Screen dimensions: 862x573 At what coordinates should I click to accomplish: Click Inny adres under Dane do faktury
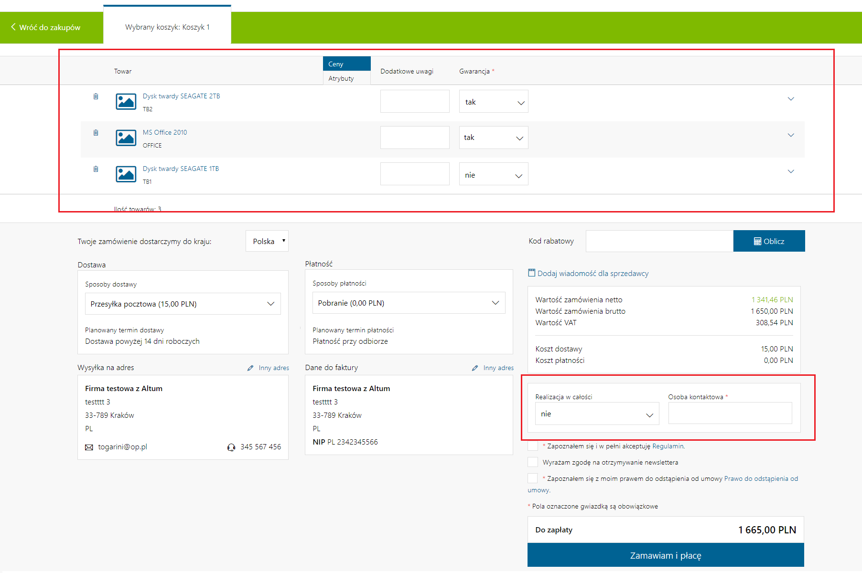tap(498, 368)
